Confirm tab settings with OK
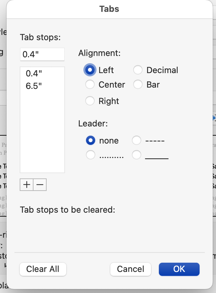216x293 pixels. click(x=179, y=269)
